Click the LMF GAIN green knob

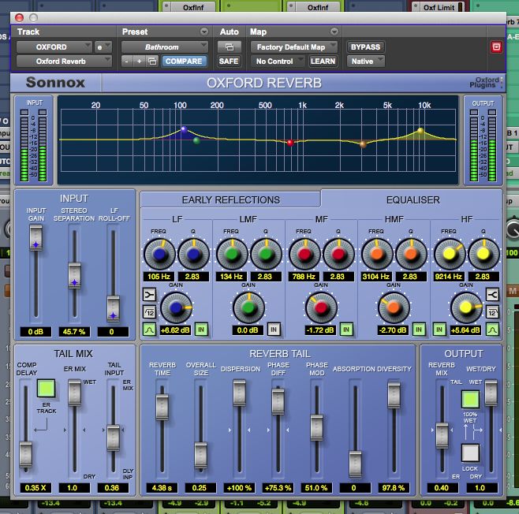click(x=248, y=308)
